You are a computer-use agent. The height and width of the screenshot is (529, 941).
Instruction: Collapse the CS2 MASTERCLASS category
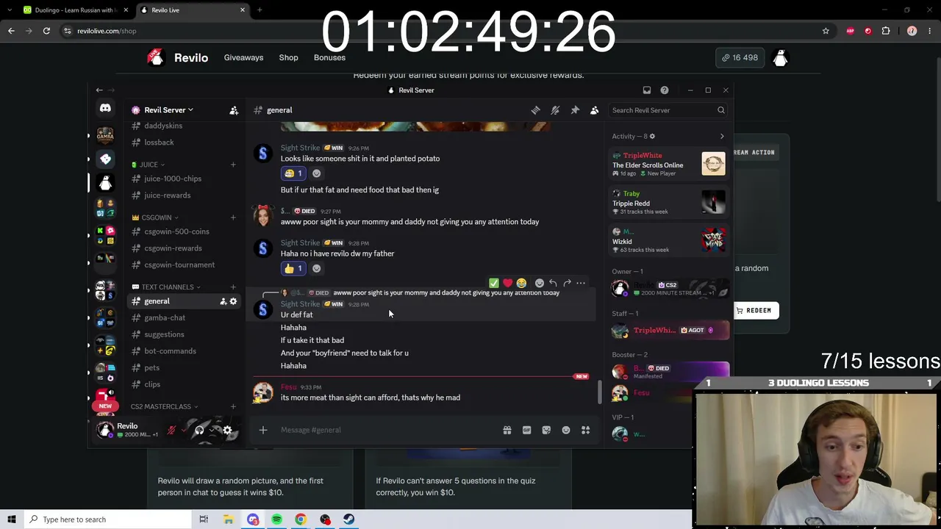[x=164, y=406]
